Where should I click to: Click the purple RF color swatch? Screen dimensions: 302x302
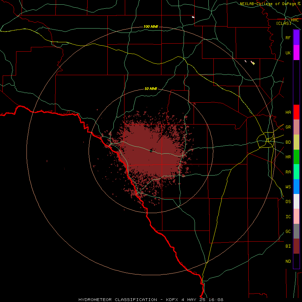296,38
